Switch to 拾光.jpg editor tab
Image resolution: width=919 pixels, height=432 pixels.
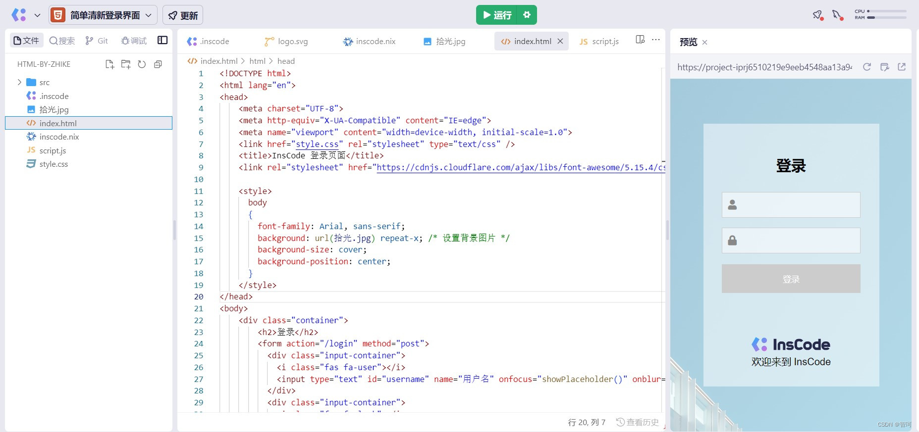444,41
